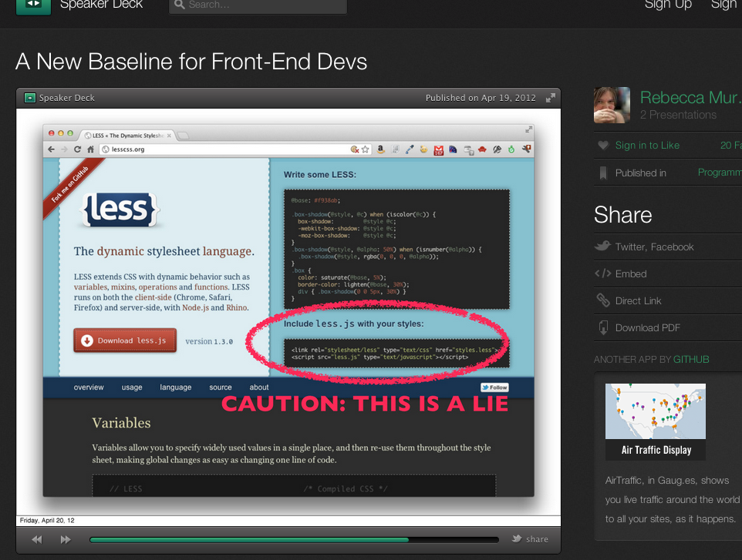Go to previous slide with rewind button
The image size is (742, 560).
click(x=36, y=539)
